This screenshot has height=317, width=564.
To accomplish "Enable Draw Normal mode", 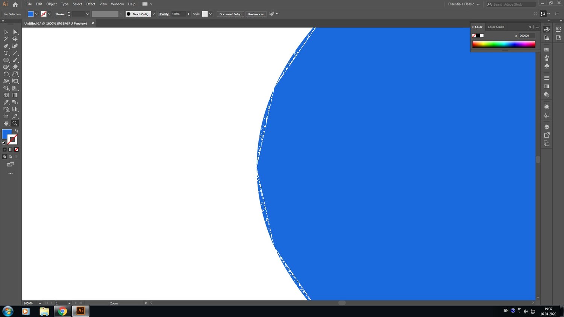I will (5, 157).
